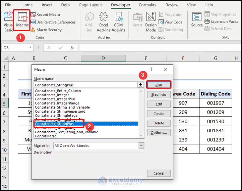Image resolution: width=242 pixels, height=191 pixels.
Task: Switch to the Home tab
Action: [x=27, y=5]
